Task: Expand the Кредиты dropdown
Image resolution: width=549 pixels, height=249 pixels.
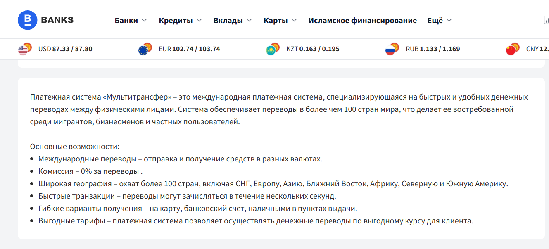Action: pyautogui.click(x=180, y=20)
